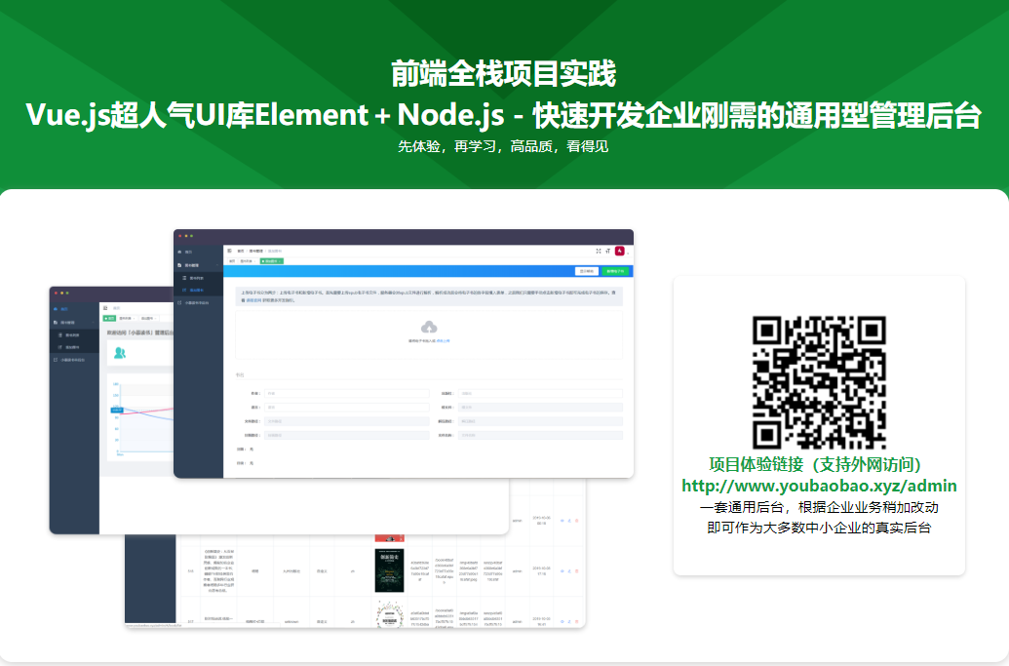Open the red avatar dropdown in the header

[619, 251]
